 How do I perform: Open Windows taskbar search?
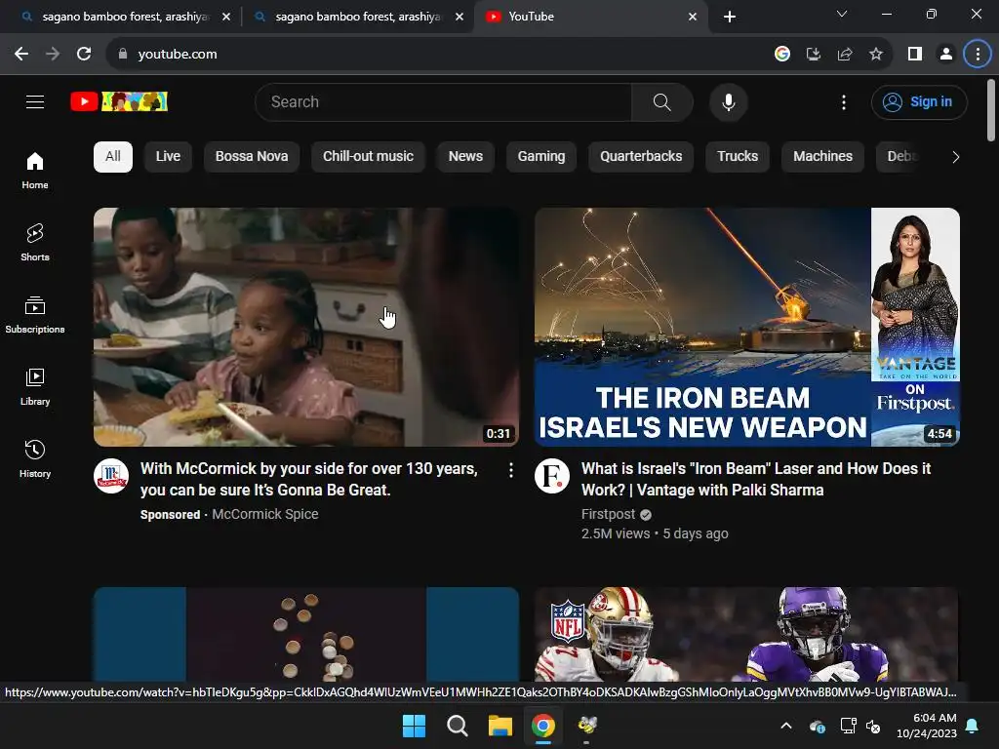[458, 726]
